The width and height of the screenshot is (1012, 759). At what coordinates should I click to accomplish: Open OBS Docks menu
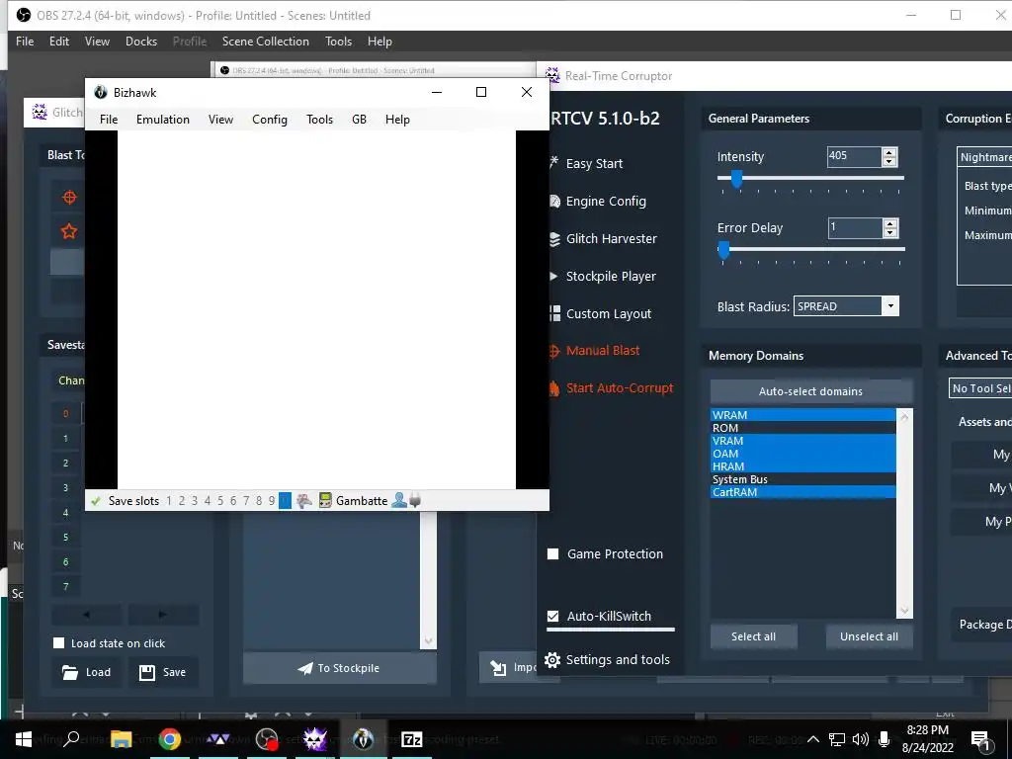tap(140, 42)
